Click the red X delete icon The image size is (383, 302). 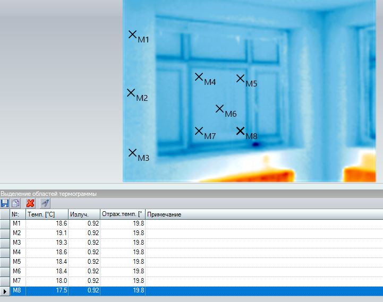[31, 203]
